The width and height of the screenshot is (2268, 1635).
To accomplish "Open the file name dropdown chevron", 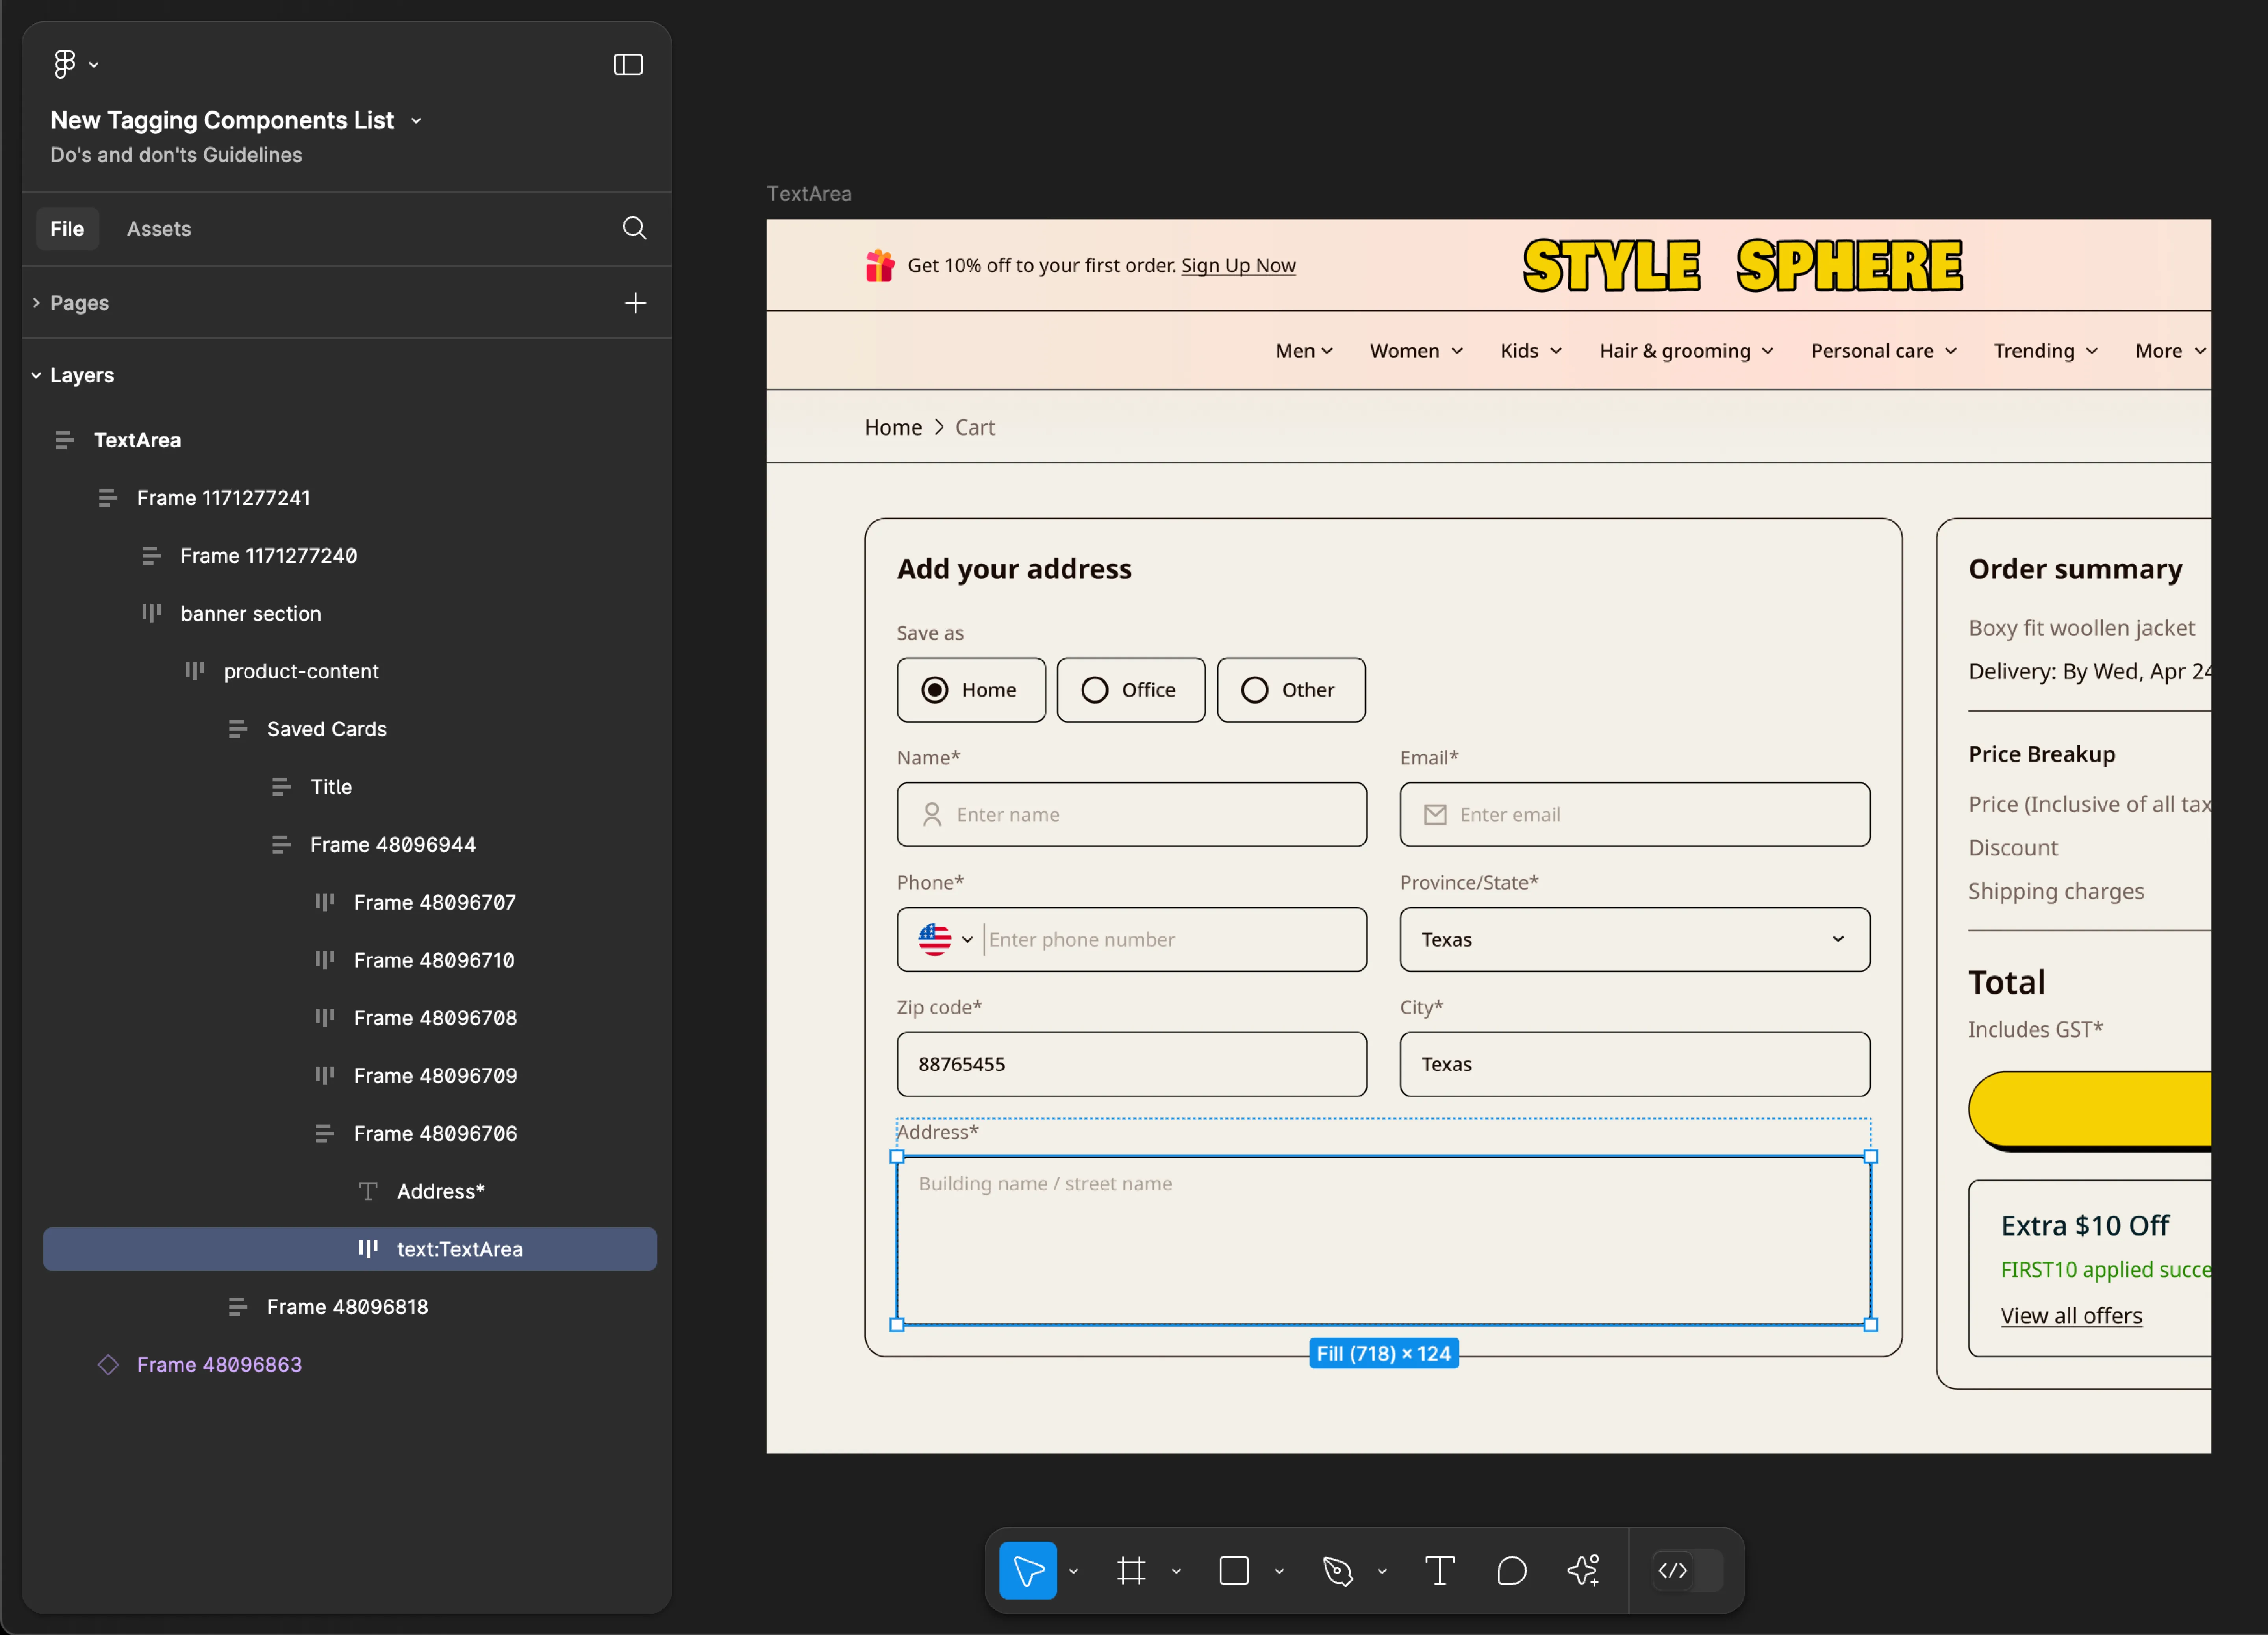I will [x=416, y=121].
